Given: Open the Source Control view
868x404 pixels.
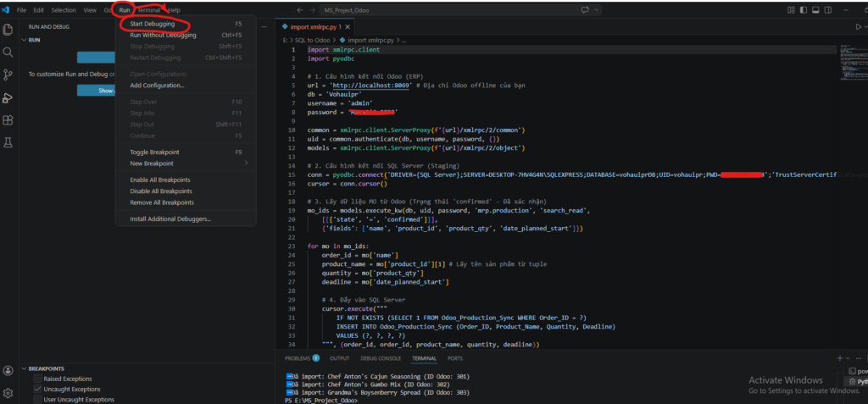Looking at the screenshot, I should coord(8,75).
